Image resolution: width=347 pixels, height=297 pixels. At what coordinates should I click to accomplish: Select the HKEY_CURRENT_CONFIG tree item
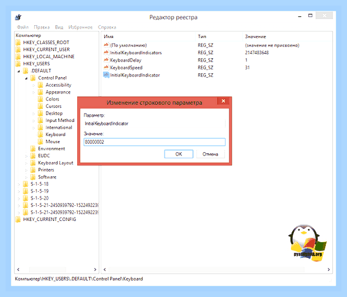tap(50, 219)
